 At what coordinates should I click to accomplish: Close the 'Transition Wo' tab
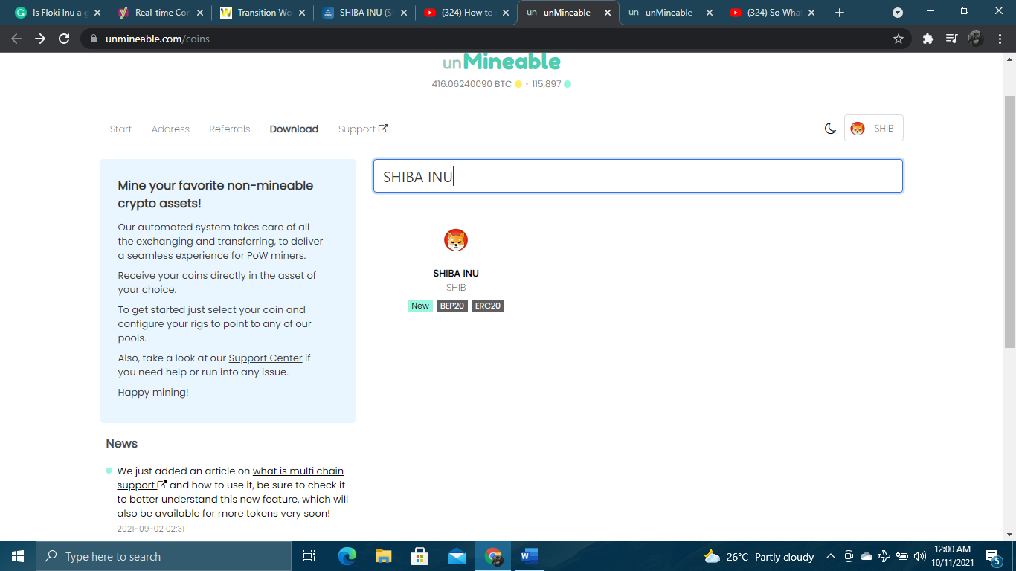pyautogui.click(x=302, y=13)
